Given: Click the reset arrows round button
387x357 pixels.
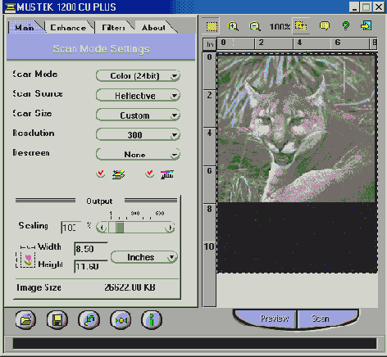Looking at the screenshot, I should 89,319.
